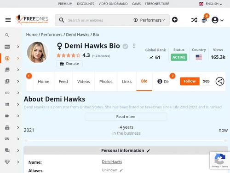Expand the cams sidebar section chevron
The image size is (230, 173).
click(18, 116)
